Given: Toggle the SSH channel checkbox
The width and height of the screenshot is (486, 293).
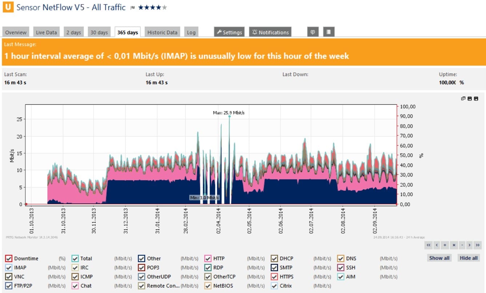Looking at the screenshot, I should tap(340, 268).
